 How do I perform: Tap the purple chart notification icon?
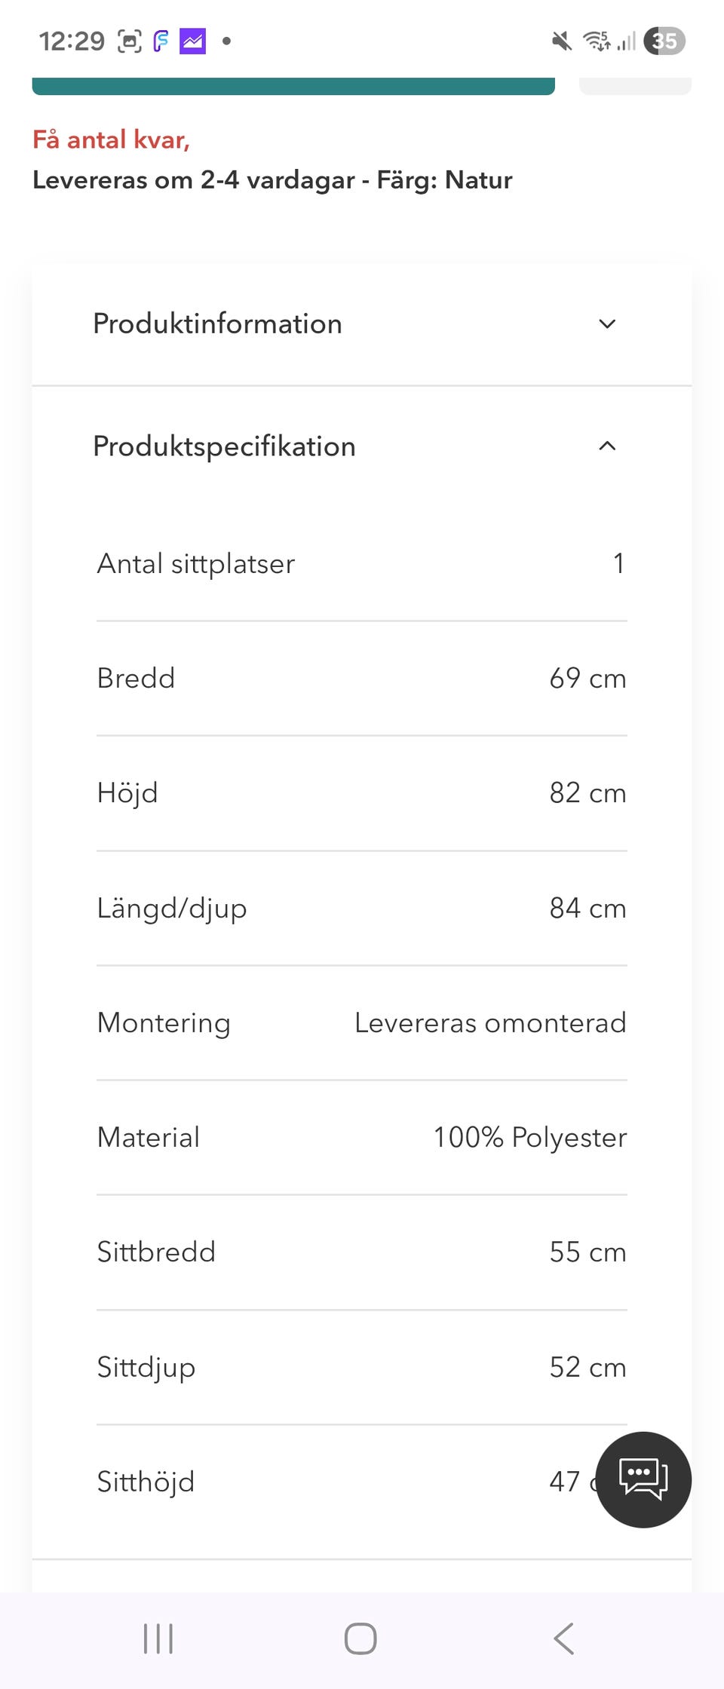pos(192,41)
